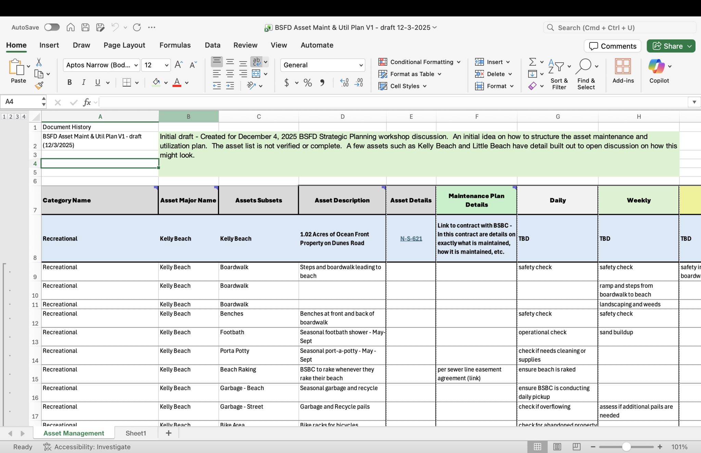Click the Add-ins icon
The height and width of the screenshot is (453, 701).
point(623,66)
